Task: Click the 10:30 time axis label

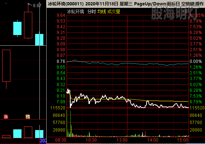Action: [x=91, y=140]
